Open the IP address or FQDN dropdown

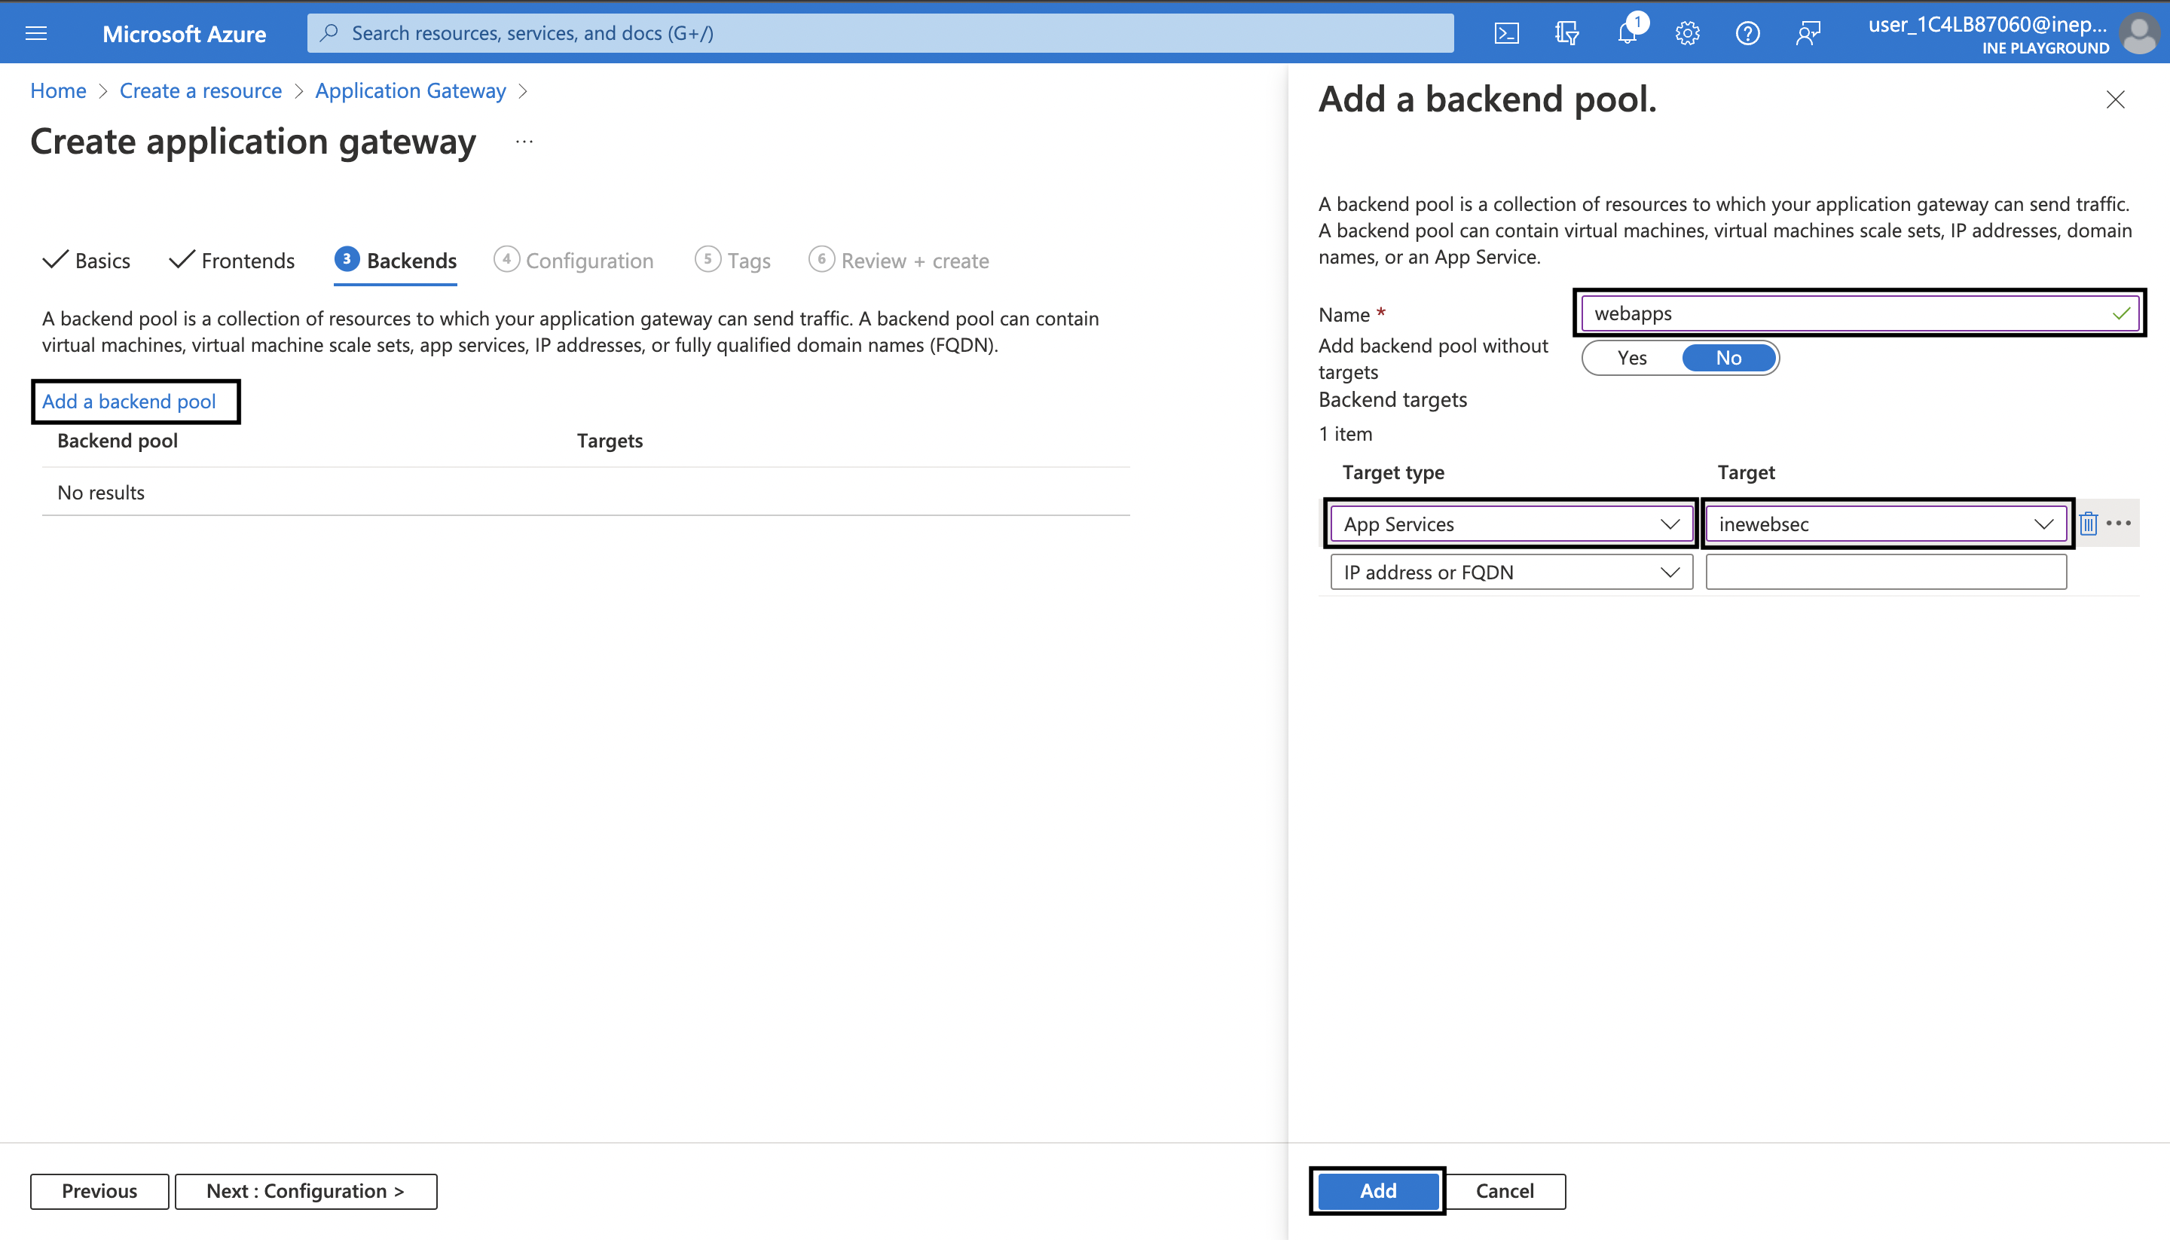click(1511, 573)
